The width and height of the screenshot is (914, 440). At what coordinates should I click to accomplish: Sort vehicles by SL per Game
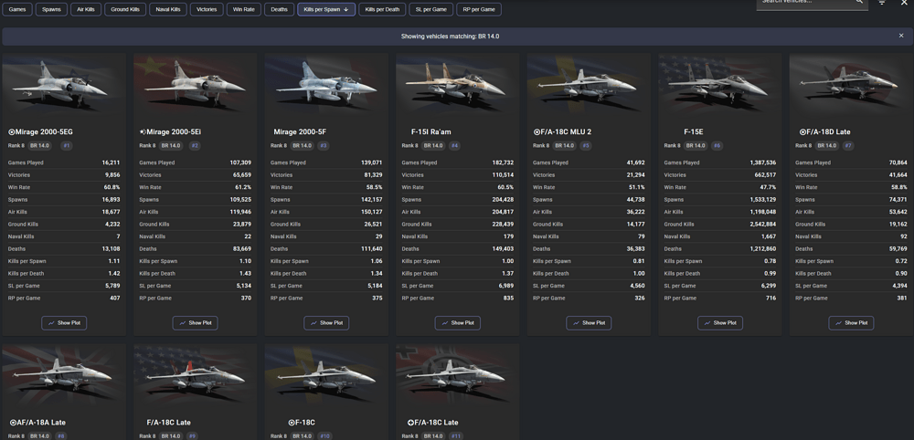(x=431, y=9)
